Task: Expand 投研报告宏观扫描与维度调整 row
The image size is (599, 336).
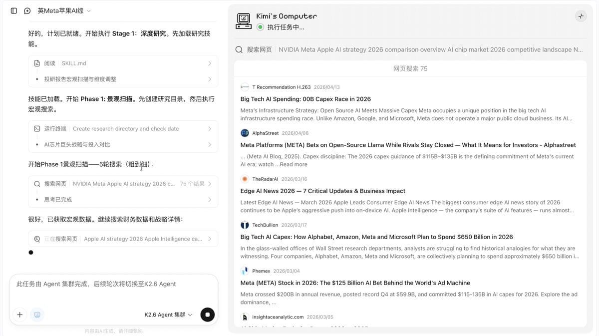Action: (123, 79)
